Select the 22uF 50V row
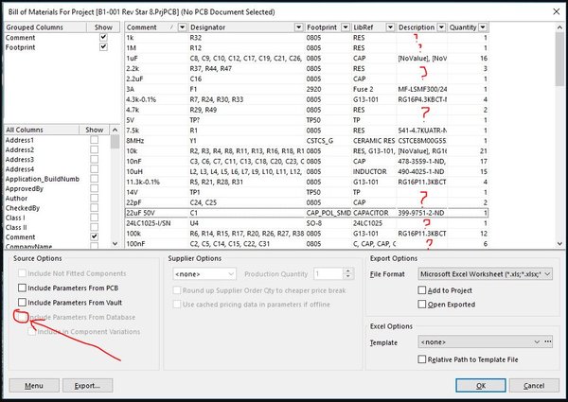Image resolution: width=568 pixels, height=402 pixels. (x=307, y=213)
